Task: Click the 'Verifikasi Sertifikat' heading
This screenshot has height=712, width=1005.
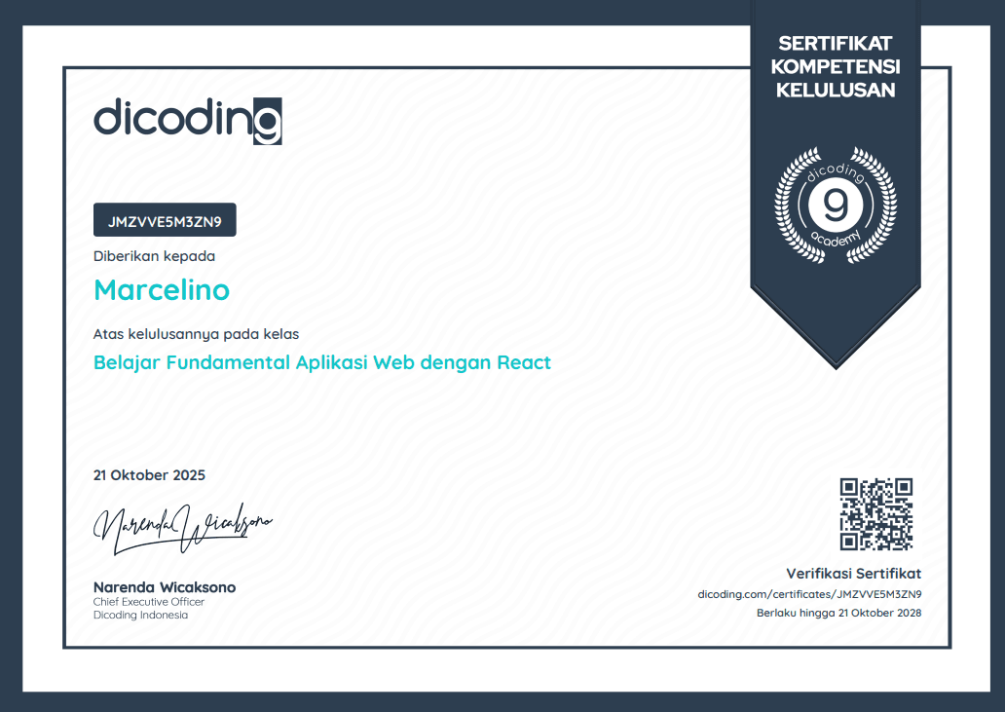Action: [853, 573]
